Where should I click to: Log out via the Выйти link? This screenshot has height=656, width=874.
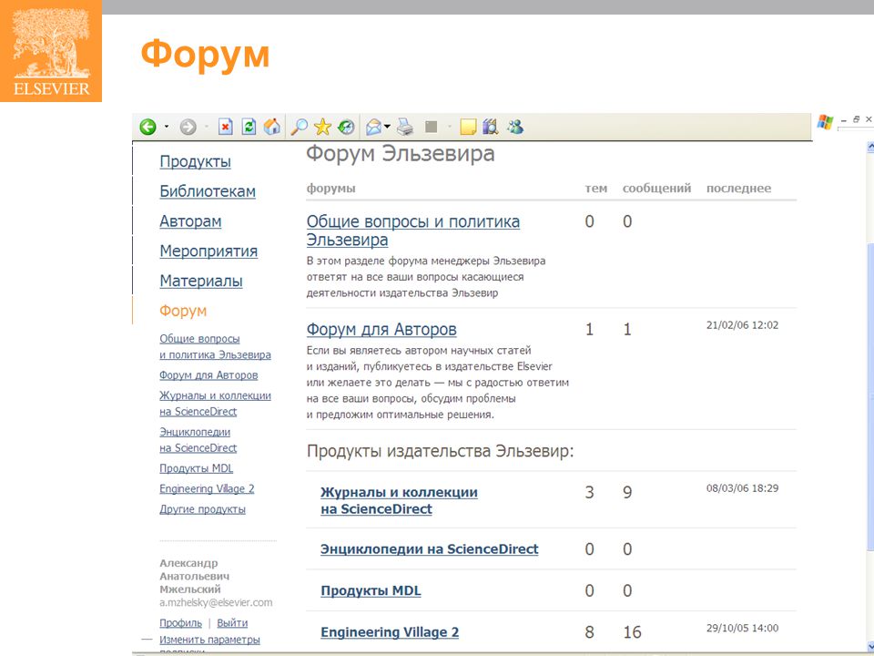click(x=232, y=623)
